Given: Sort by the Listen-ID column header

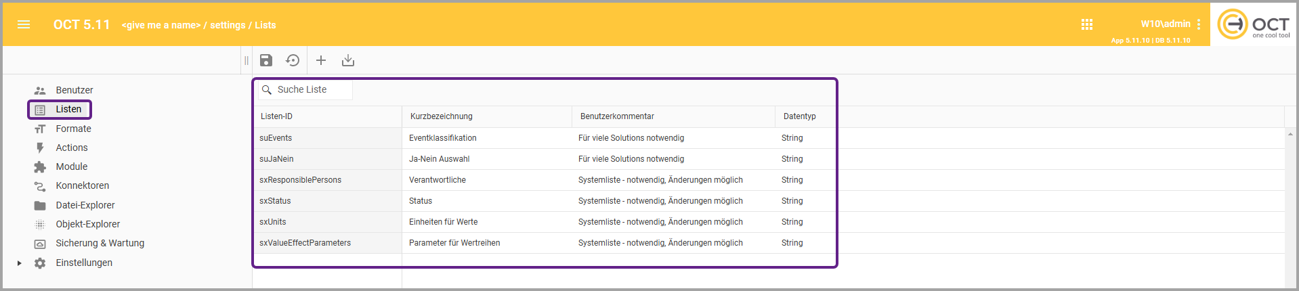Looking at the screenshot, I should coord(276,116).
